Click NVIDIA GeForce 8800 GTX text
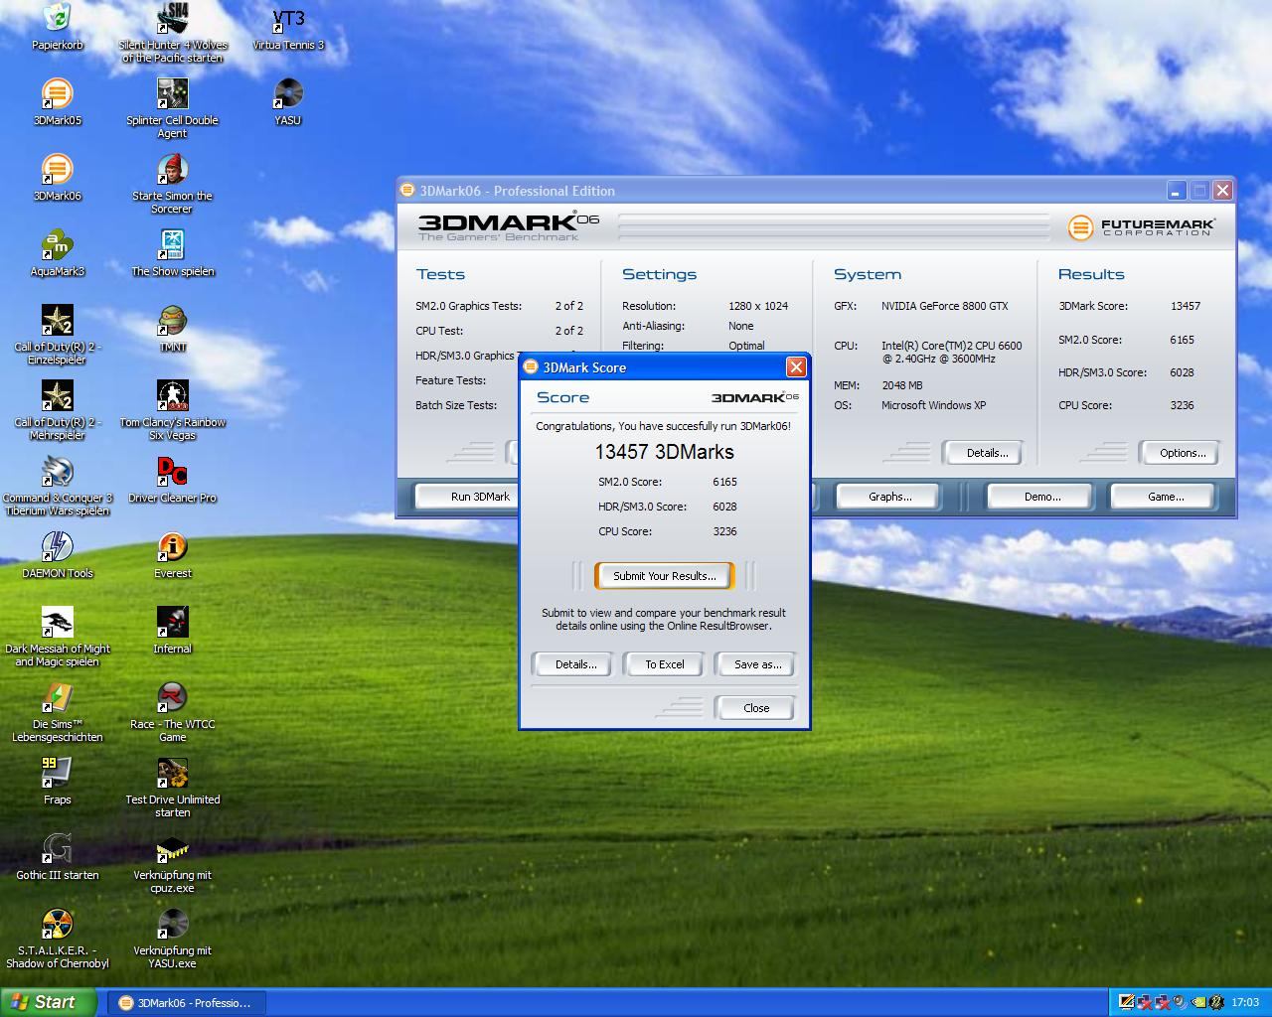The height and width of the screenshot is (1017, 1272). pyautogui.click(x=944, y=306)
